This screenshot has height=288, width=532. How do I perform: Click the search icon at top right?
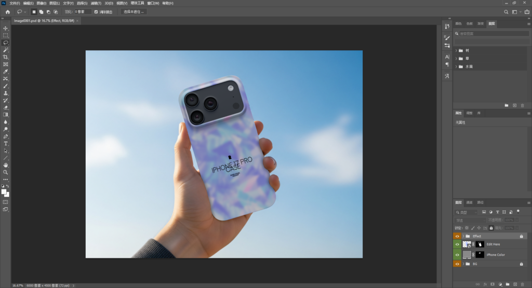pos(506,12)
